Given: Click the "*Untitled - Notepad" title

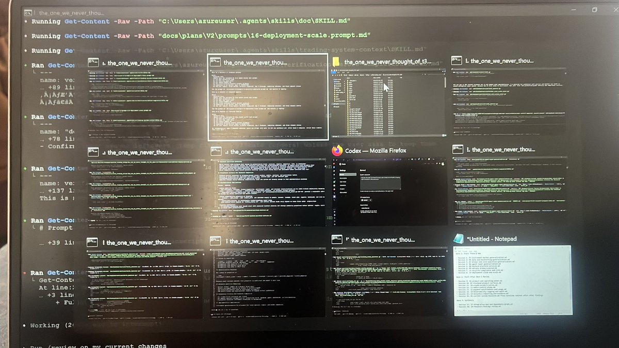Looking at the screenshot, I should 492,239.
